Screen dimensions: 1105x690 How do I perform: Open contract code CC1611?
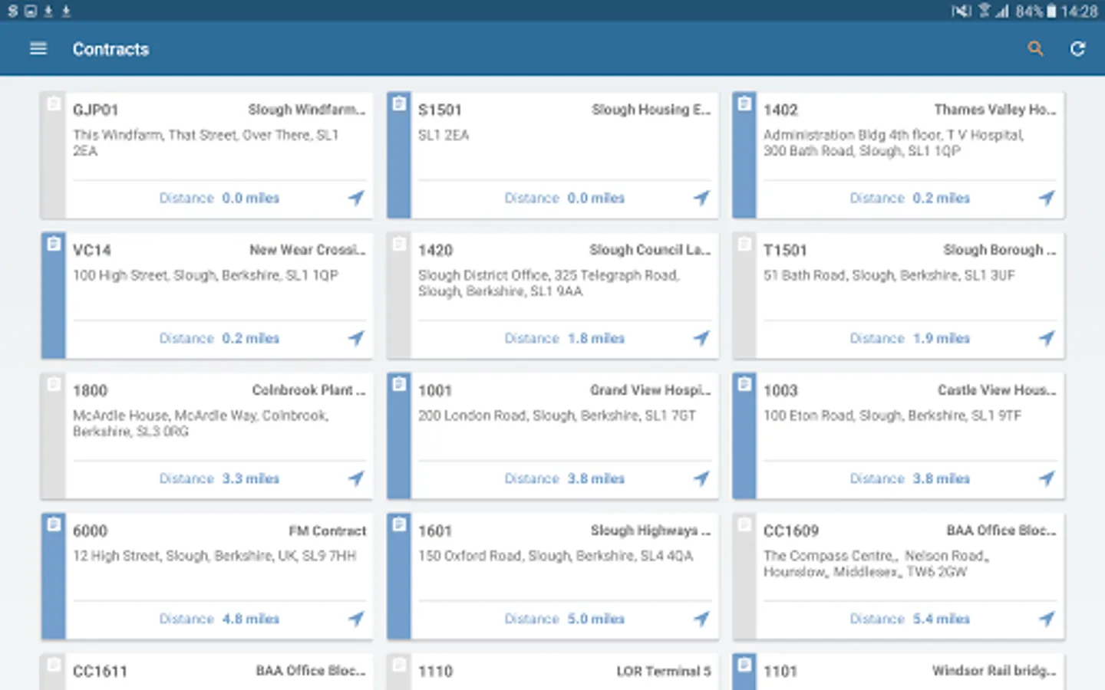(x=100, y=671)
